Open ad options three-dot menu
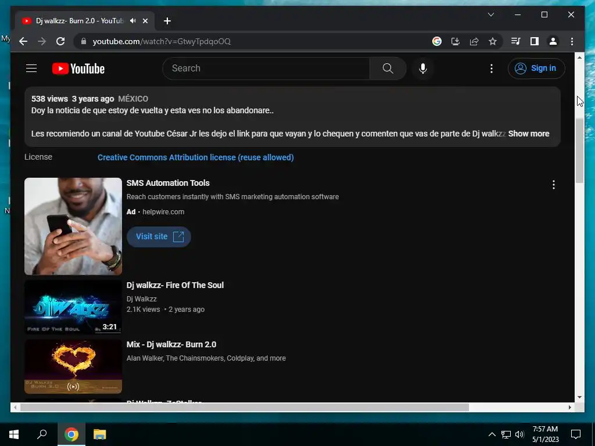595x446 pixels. (554, 185)
